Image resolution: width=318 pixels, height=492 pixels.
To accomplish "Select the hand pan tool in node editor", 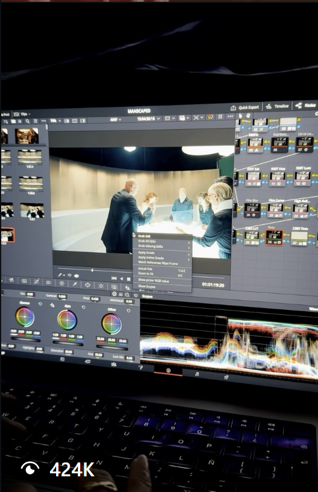I will coord(248,116).
